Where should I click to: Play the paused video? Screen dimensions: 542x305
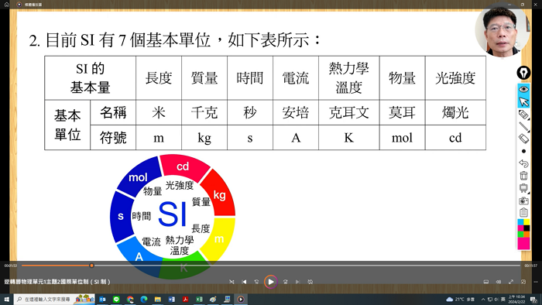click(271, 282)
